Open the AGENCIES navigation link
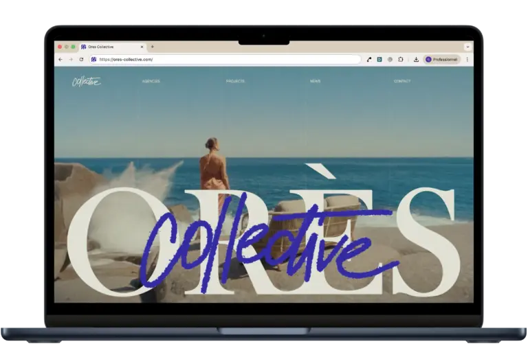528x344 pixels. 151,82
